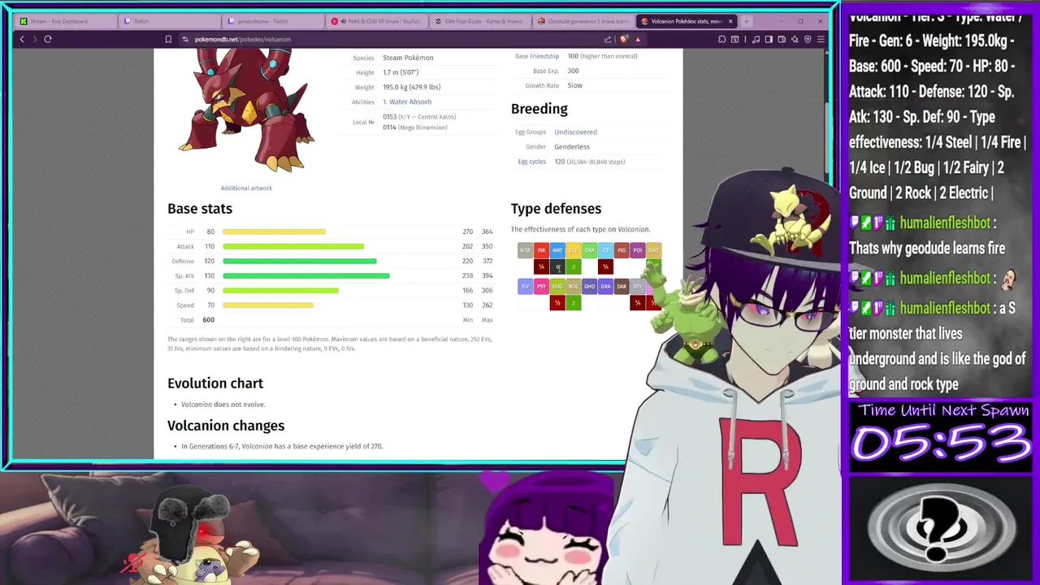Click the Base stats heading

(200, 209)
